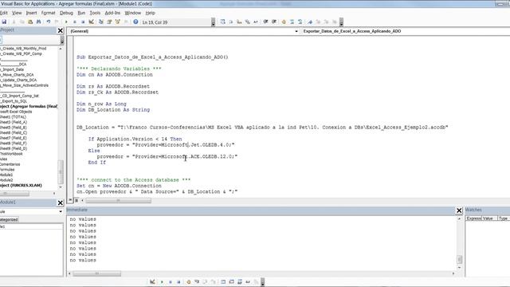This screenshot has height=287, width=510.
Task: Click the Paste icon in the toolbar
Action: [30, 22]
